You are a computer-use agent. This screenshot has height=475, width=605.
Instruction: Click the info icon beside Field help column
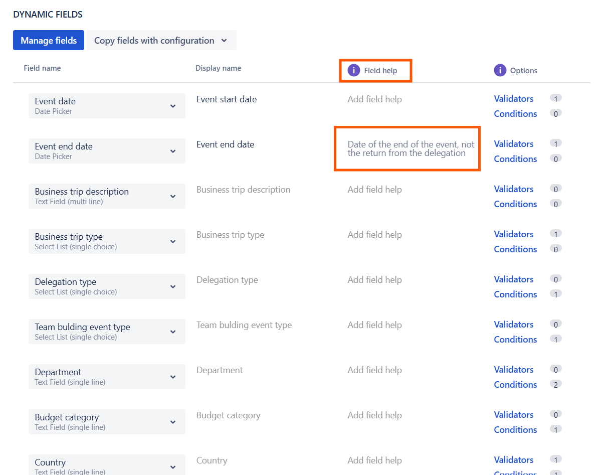(353, 70)
